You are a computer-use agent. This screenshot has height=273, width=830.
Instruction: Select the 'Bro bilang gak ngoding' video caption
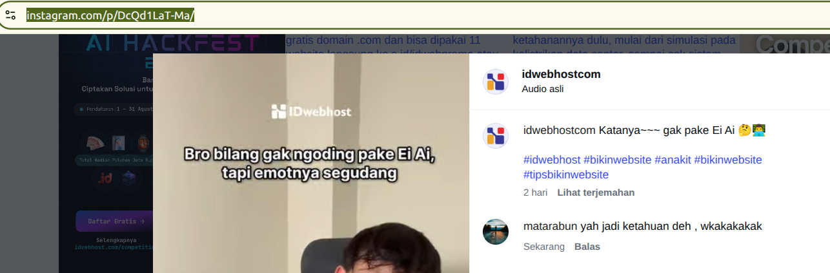[311, 164]
